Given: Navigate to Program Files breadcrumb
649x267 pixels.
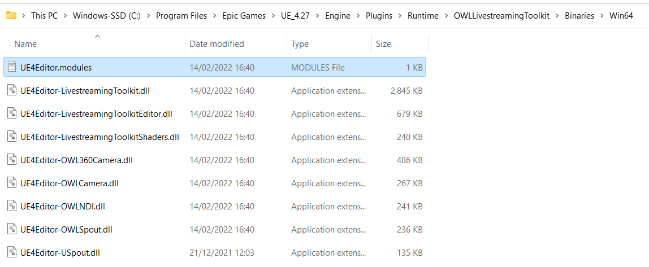Looking at the screenshot, I should [x=180, y=16].
